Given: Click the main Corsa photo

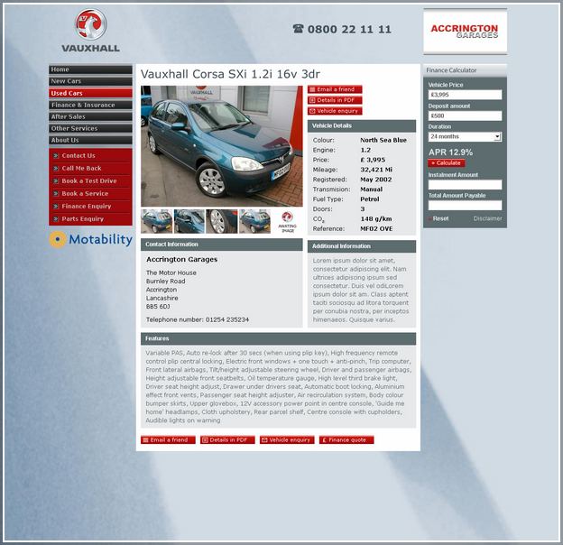Looking at the screenshot, I should (222, 146).
